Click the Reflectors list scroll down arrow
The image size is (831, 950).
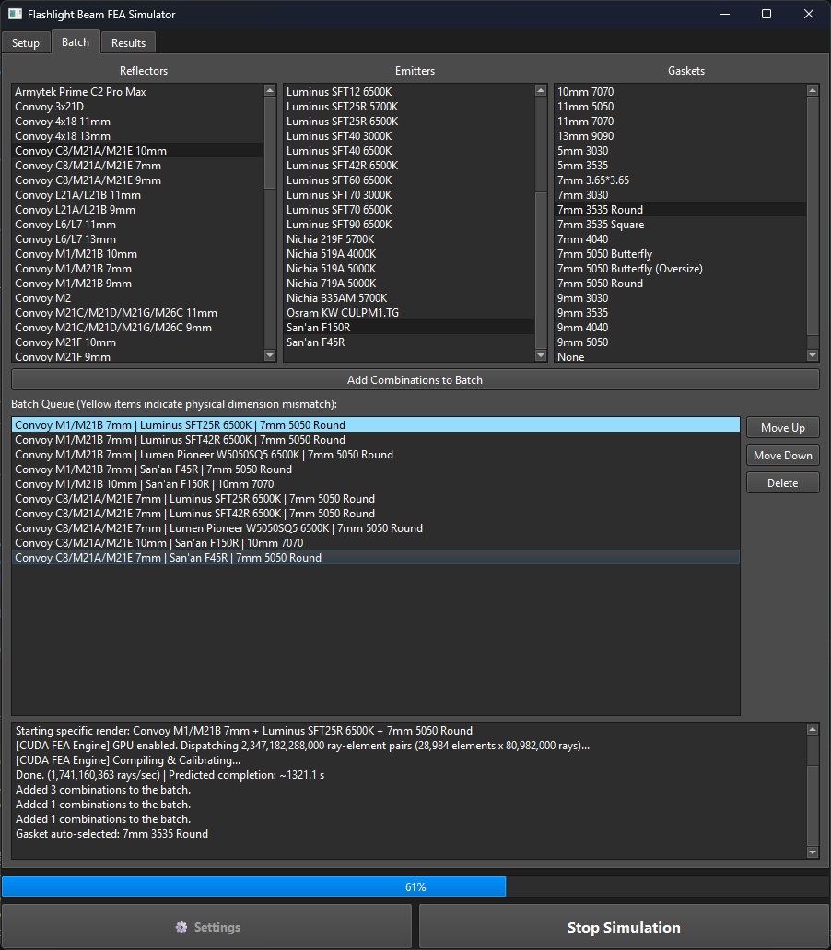point(270,355)
